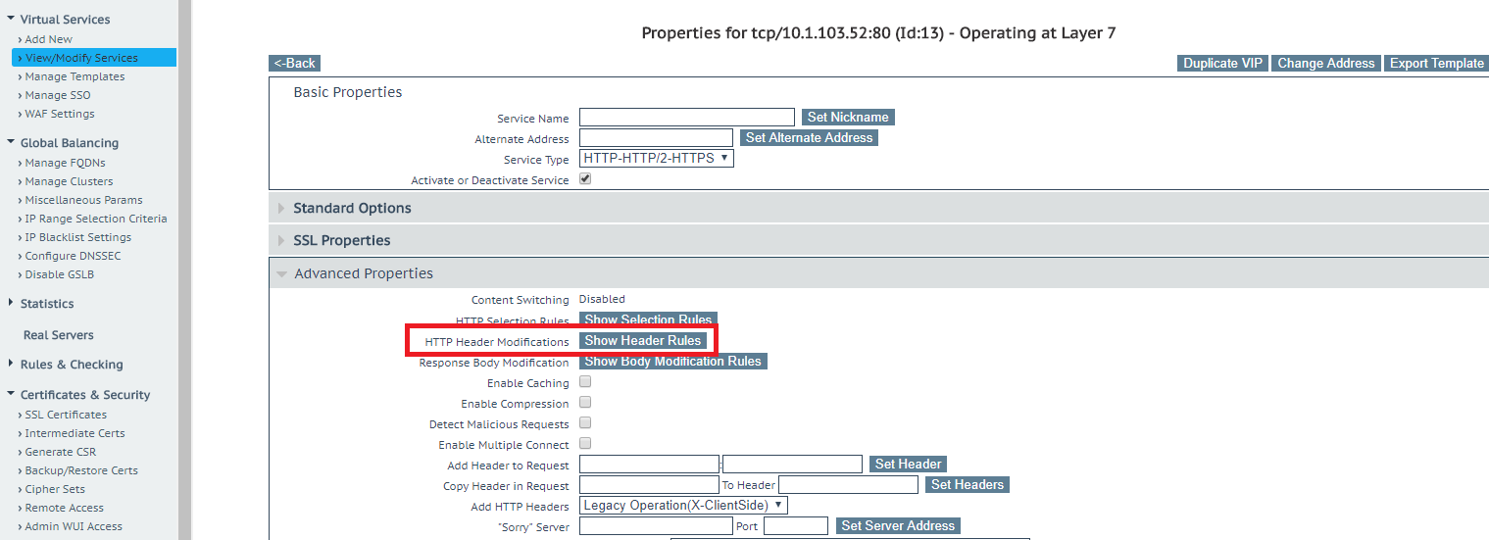Open WAF Settings menu item
This screenshot has height=540, width=1489.
tap(59, 114)
